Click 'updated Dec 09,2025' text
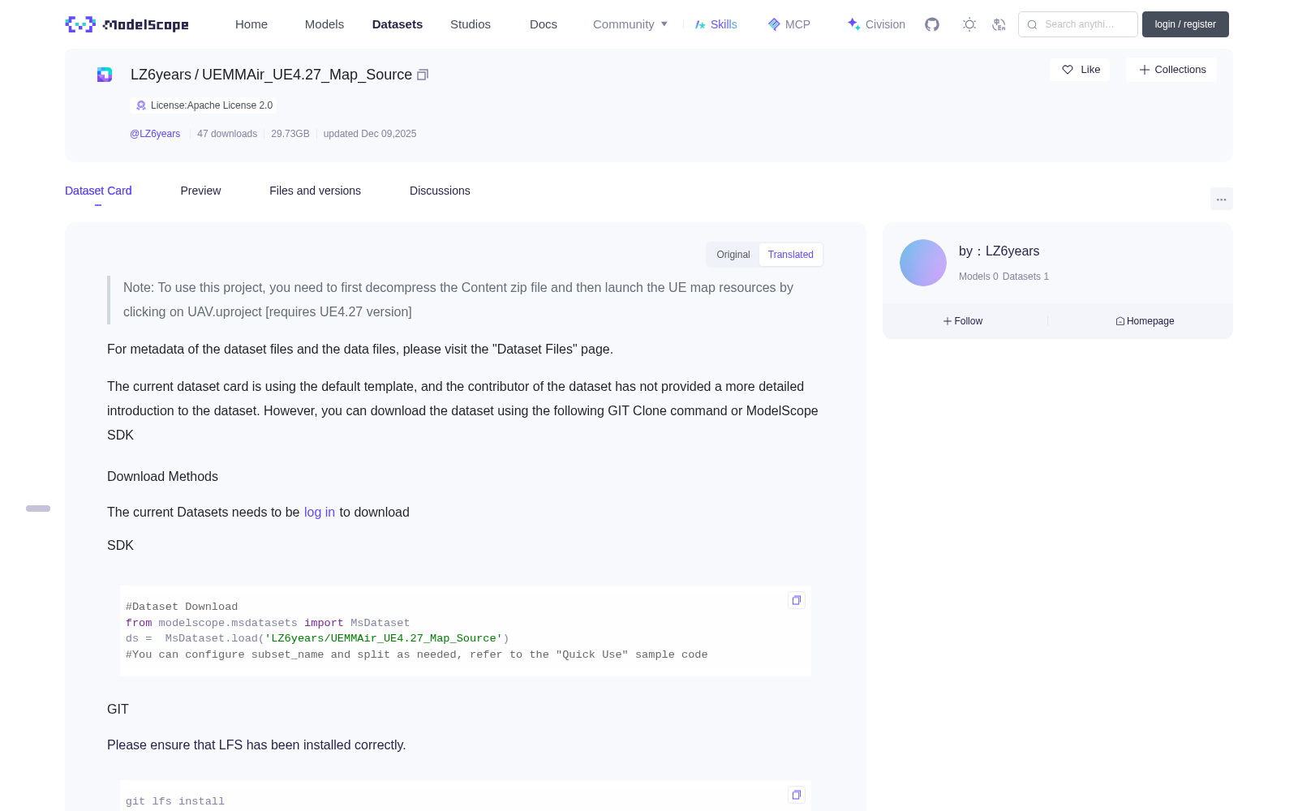 [370, 134]
